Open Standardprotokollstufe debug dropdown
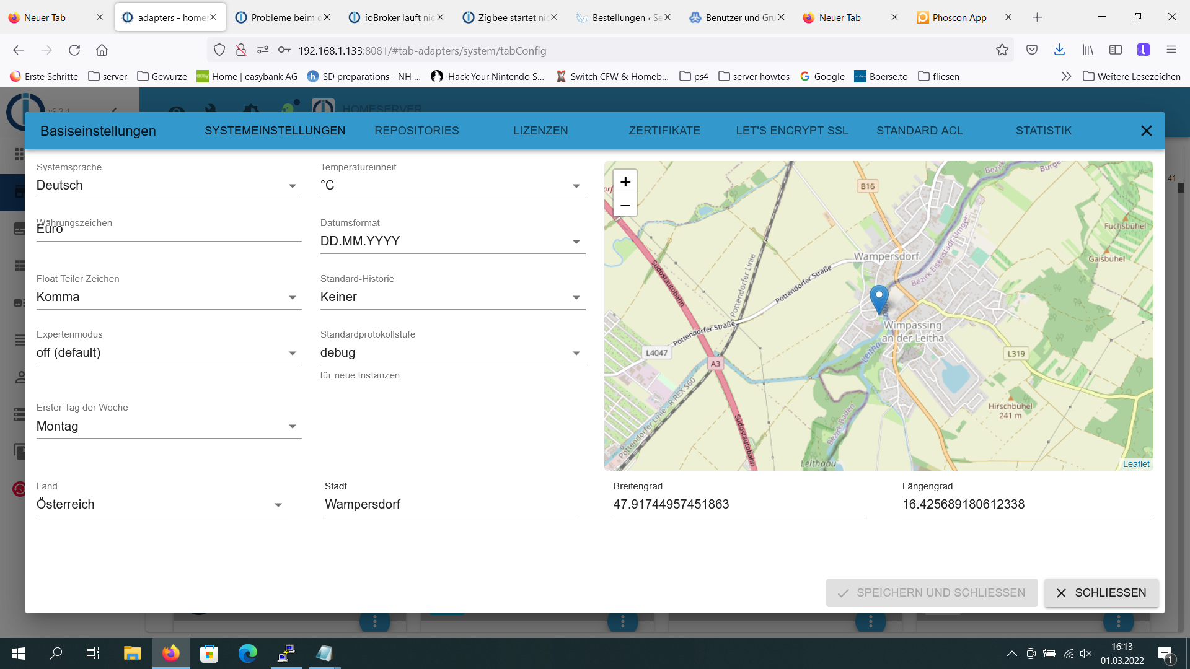 coord(452,353)
